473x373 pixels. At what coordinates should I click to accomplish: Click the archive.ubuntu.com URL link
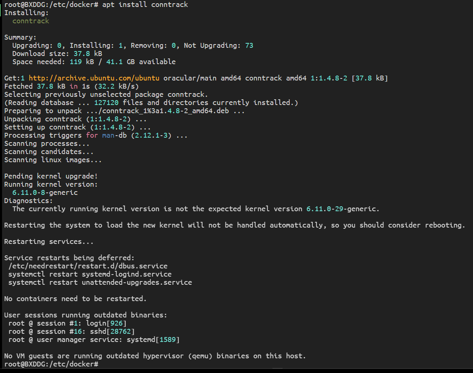94,78
